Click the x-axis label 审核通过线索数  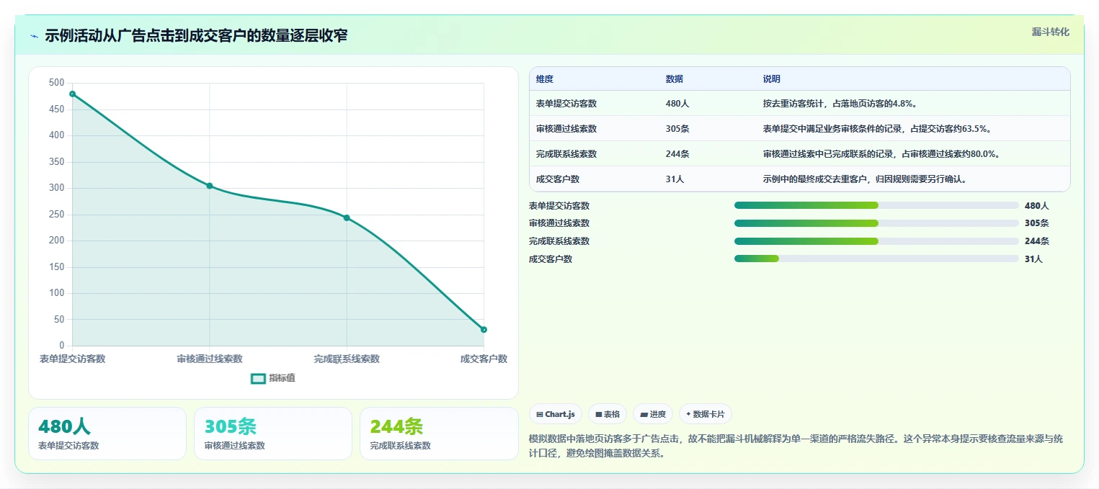(x=210, y=359)
